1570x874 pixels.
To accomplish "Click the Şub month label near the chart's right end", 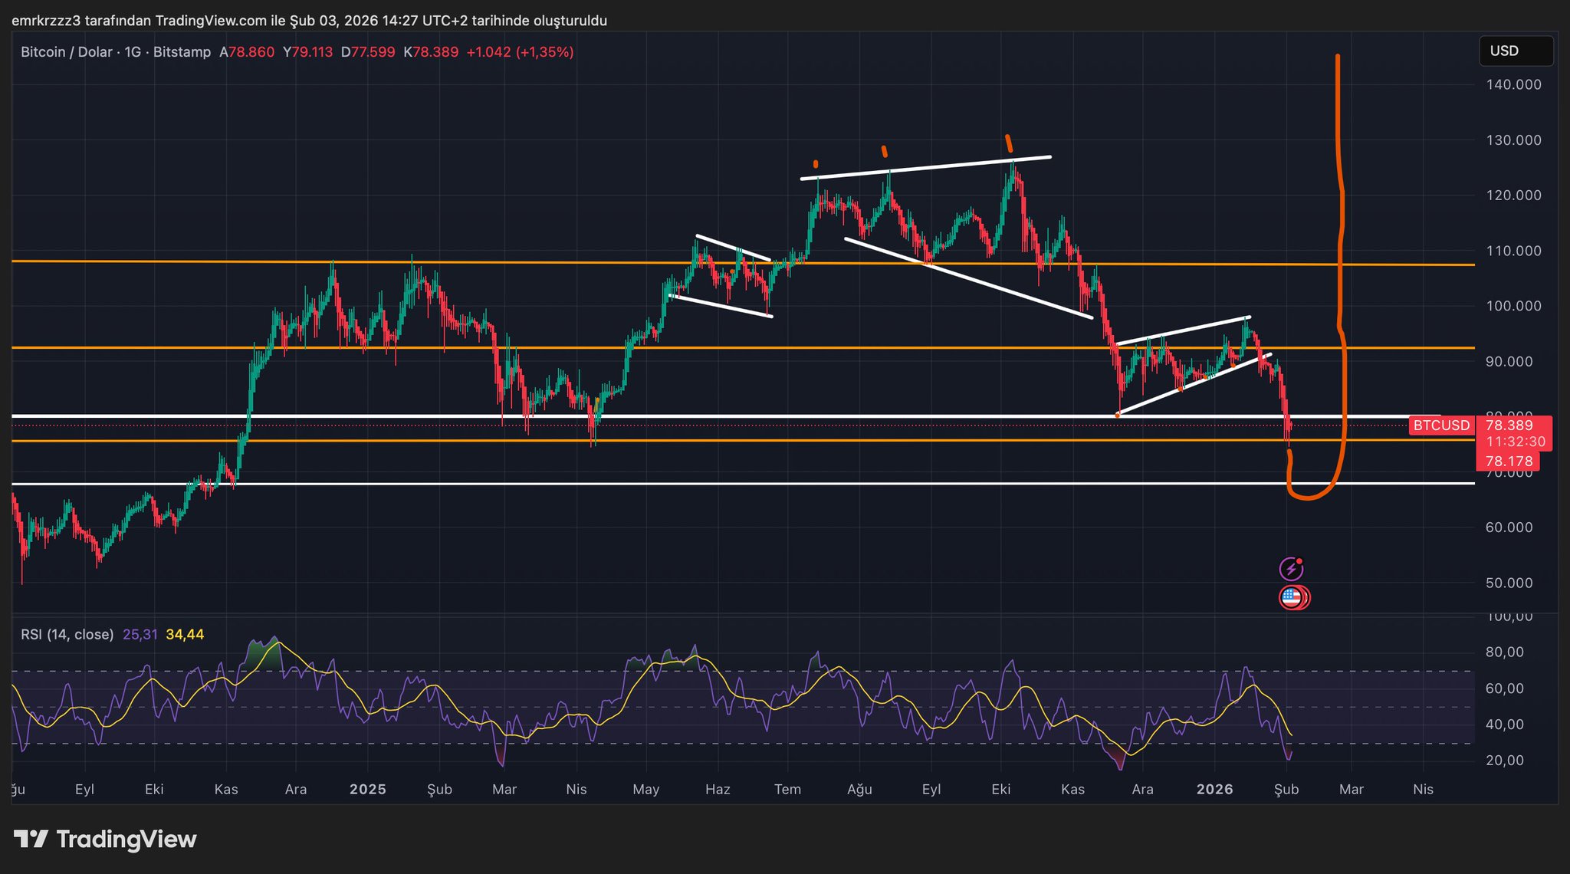I will click(1286, 789).
